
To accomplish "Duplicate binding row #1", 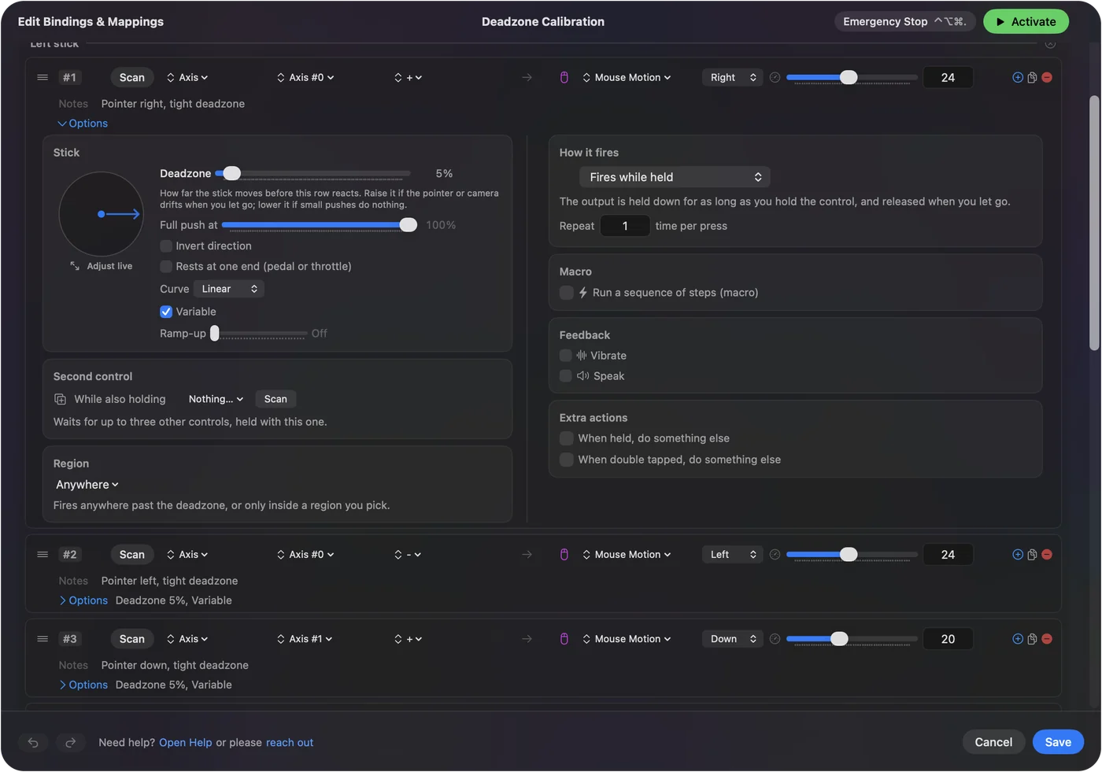I will tap(1032, 77).
